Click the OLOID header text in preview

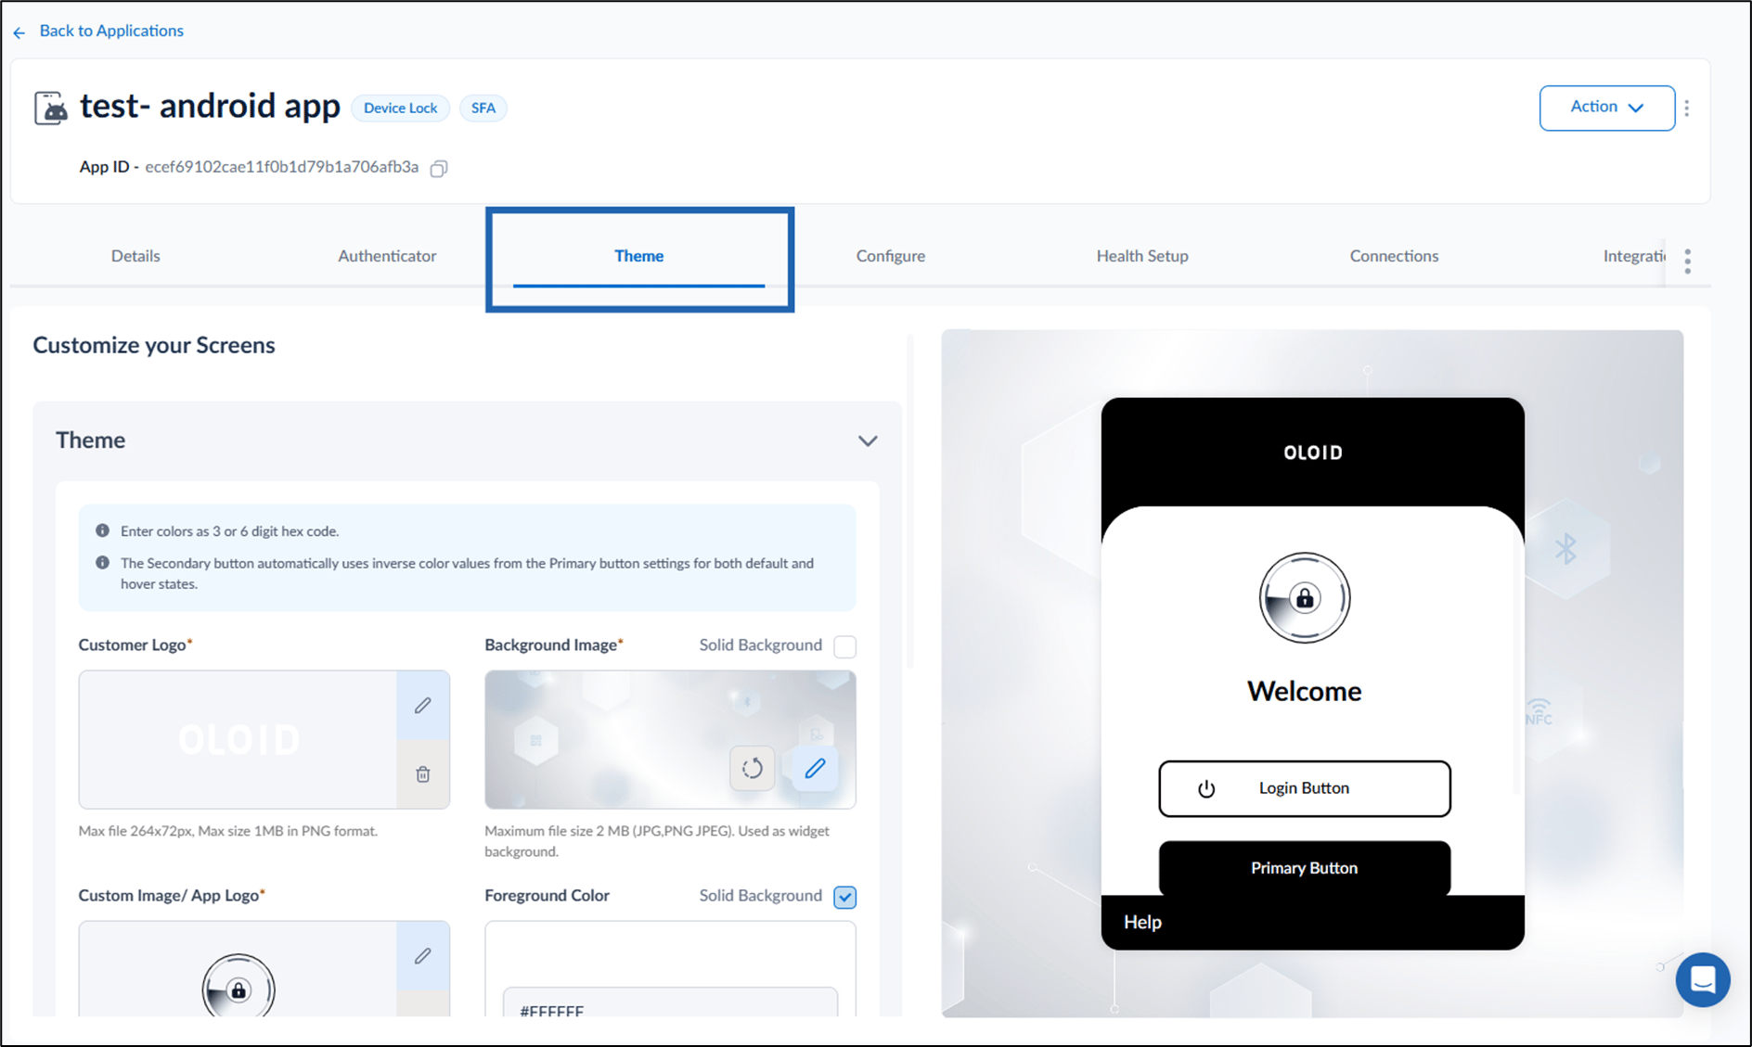pyautogui.click(x=1312, y=453)
